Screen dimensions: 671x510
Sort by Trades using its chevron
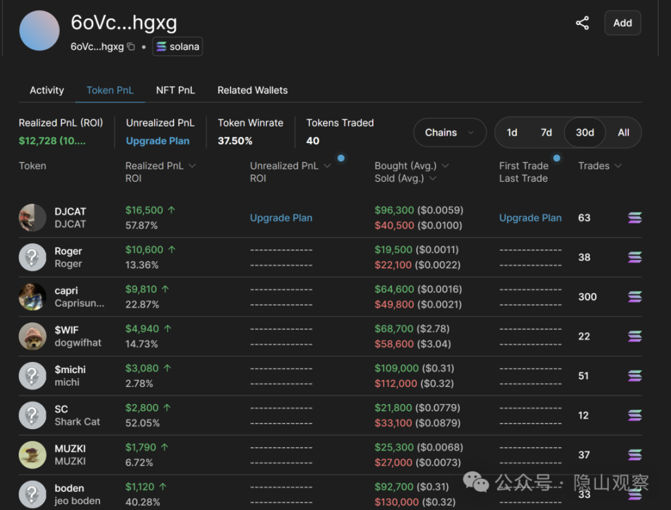[618, 166]
